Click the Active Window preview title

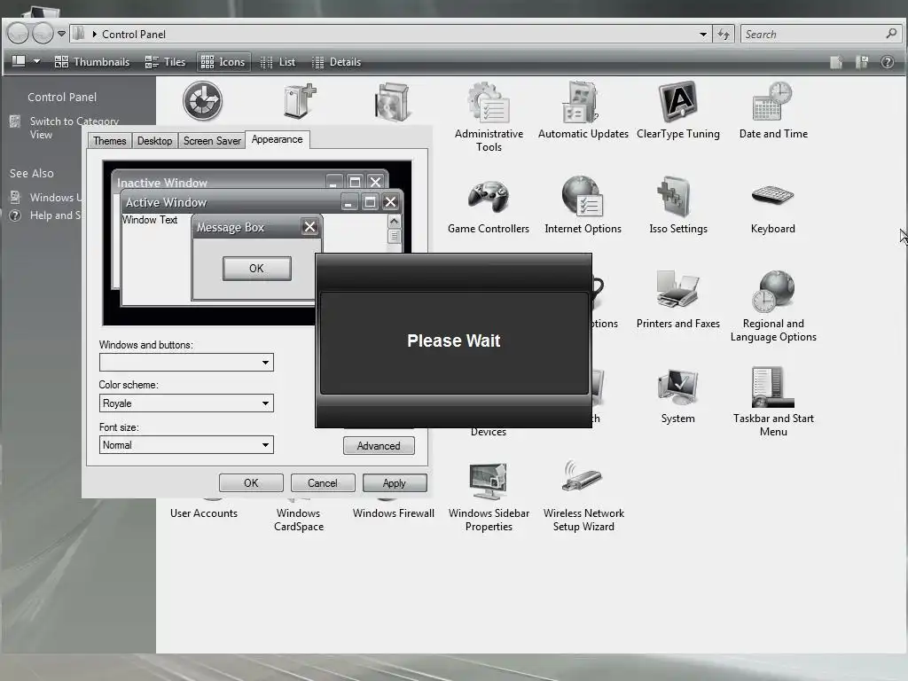point(166,203)
